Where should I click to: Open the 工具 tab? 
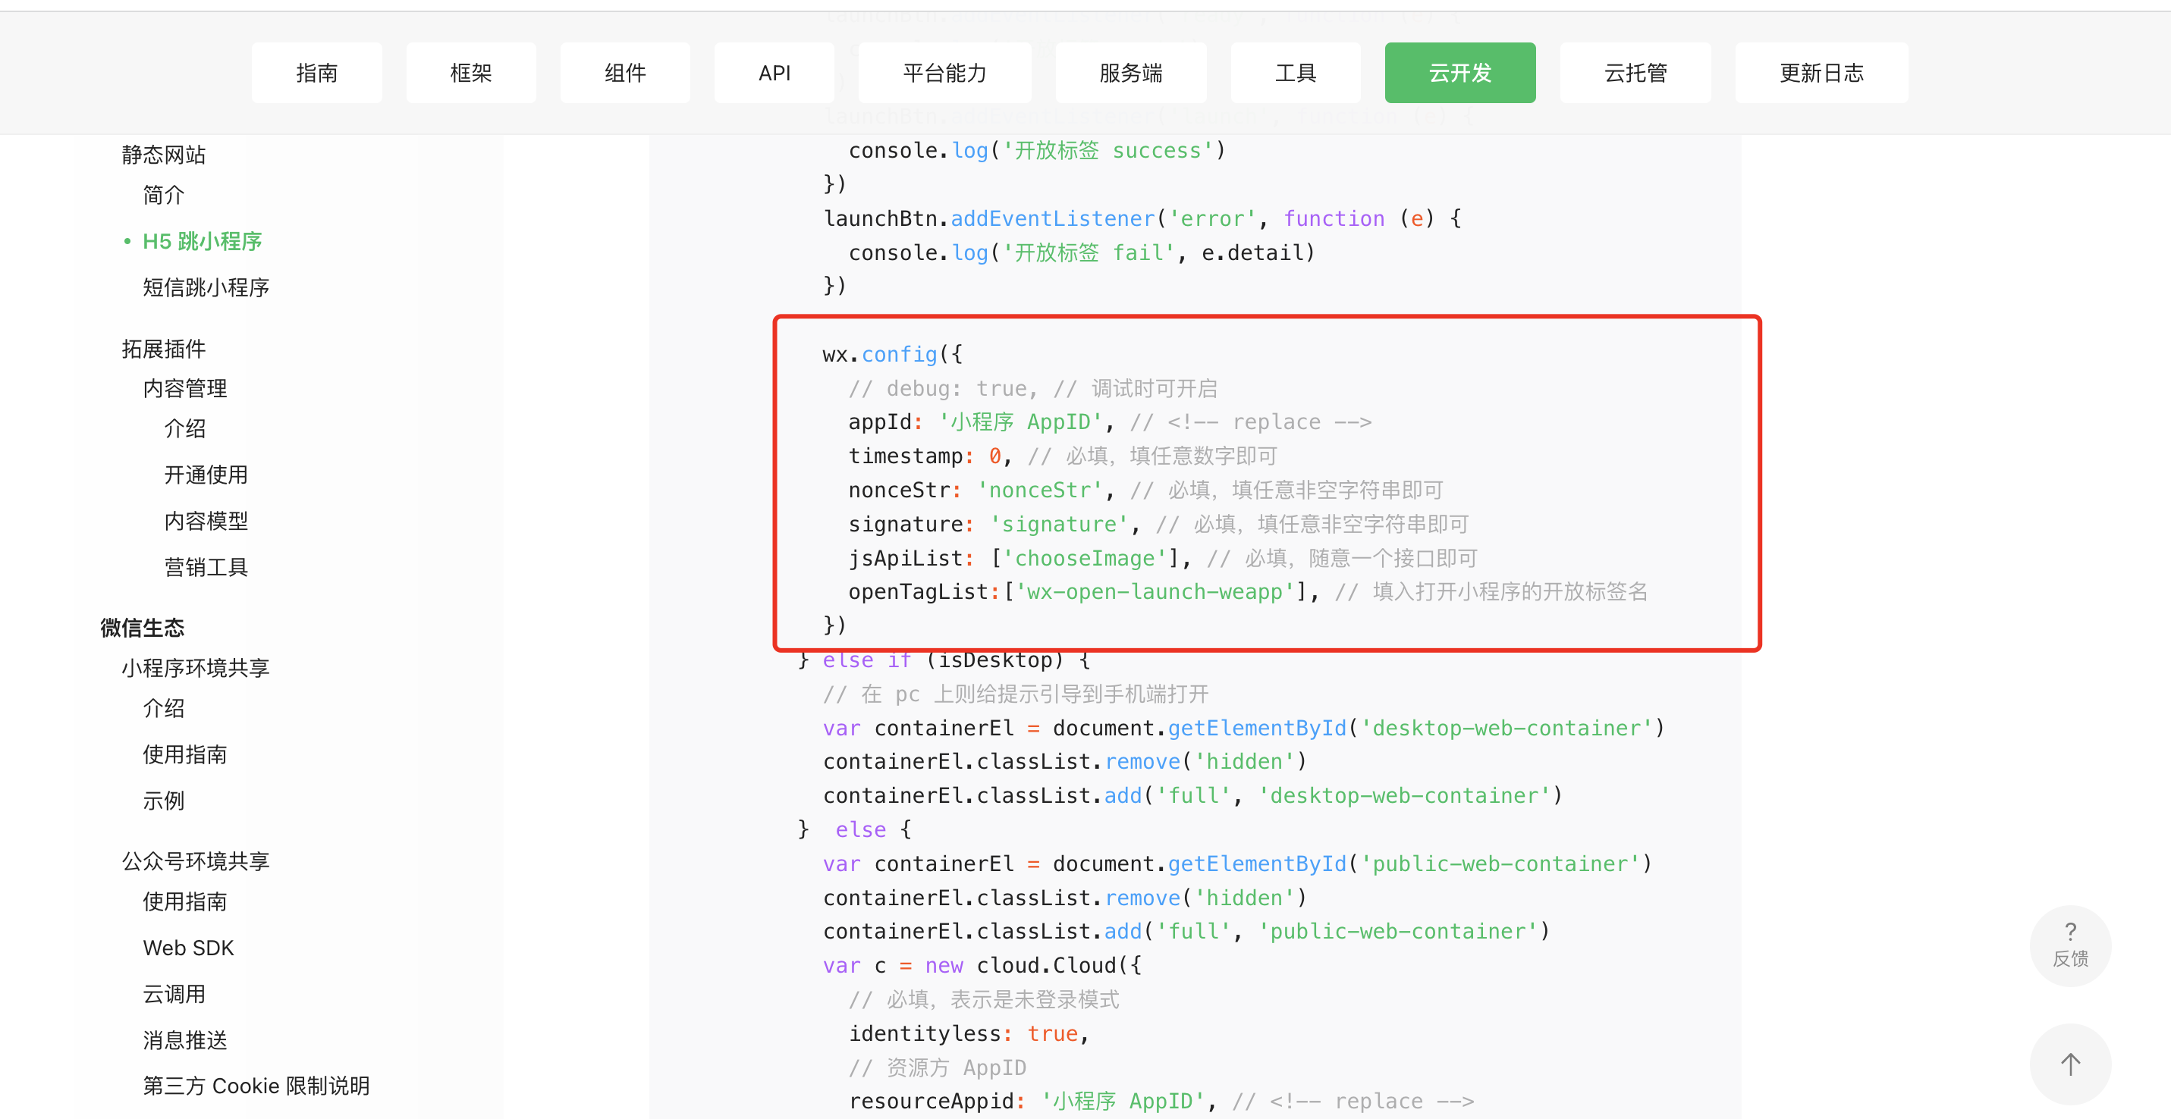coord(1295,74)
